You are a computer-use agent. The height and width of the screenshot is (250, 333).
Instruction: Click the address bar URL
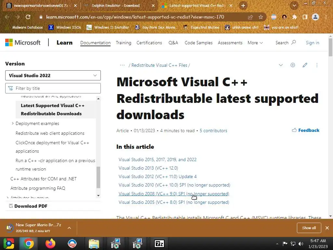click(x=135, y=17)
